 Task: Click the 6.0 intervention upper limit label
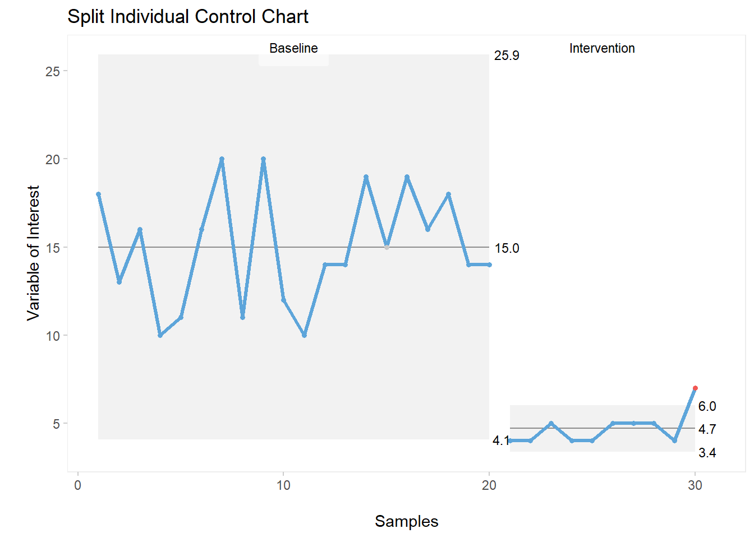707,406
